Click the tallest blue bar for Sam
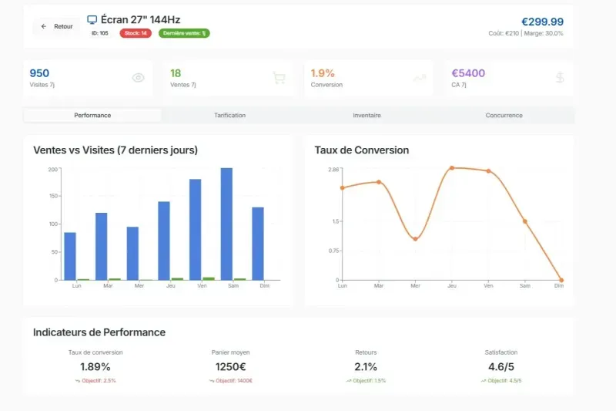Screen dimensions: 616x411 click(226, 224)
